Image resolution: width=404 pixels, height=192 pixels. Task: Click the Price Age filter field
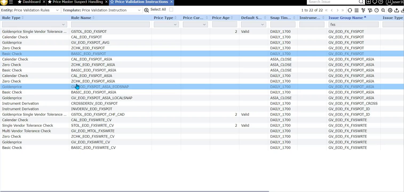click(224, 24)
